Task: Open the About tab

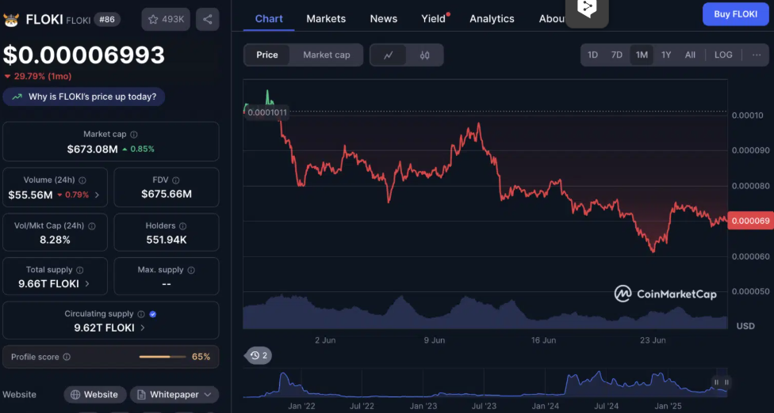Action: [x=552, y=19]
